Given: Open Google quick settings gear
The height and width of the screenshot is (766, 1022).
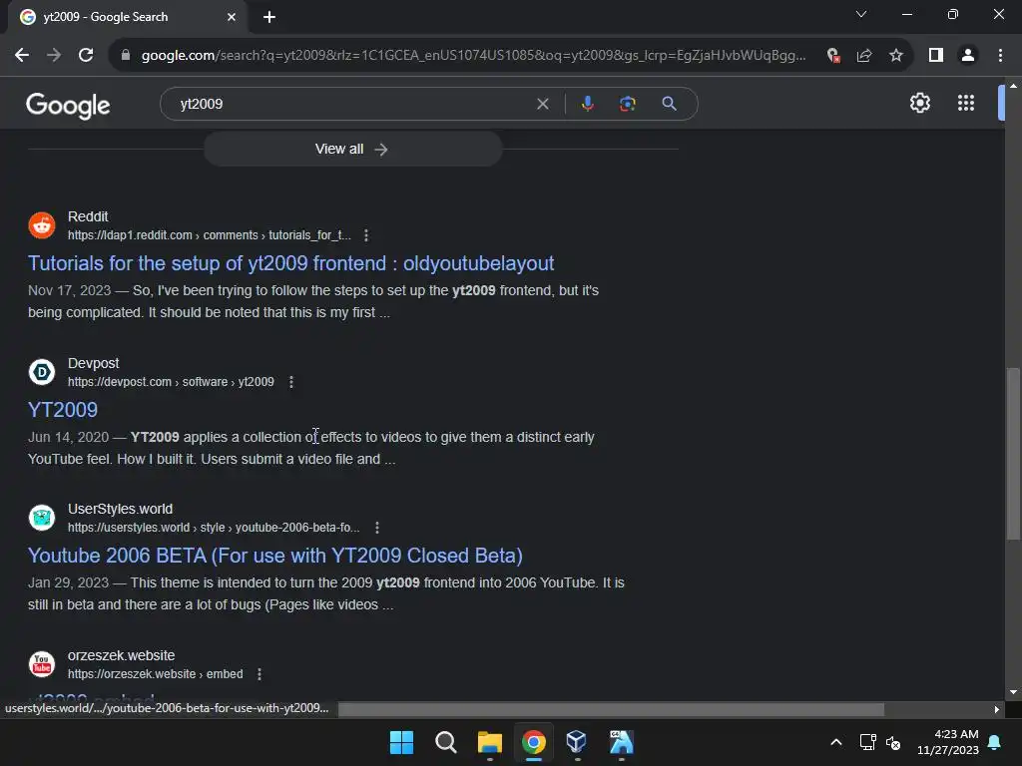Looking at the screenshot, I should pos(919,103).
